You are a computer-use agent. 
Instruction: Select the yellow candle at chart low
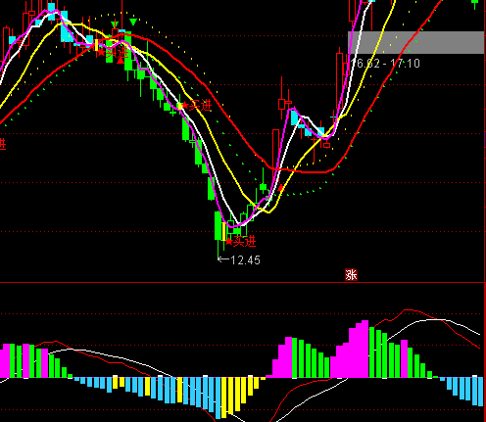tap(223, 231)
